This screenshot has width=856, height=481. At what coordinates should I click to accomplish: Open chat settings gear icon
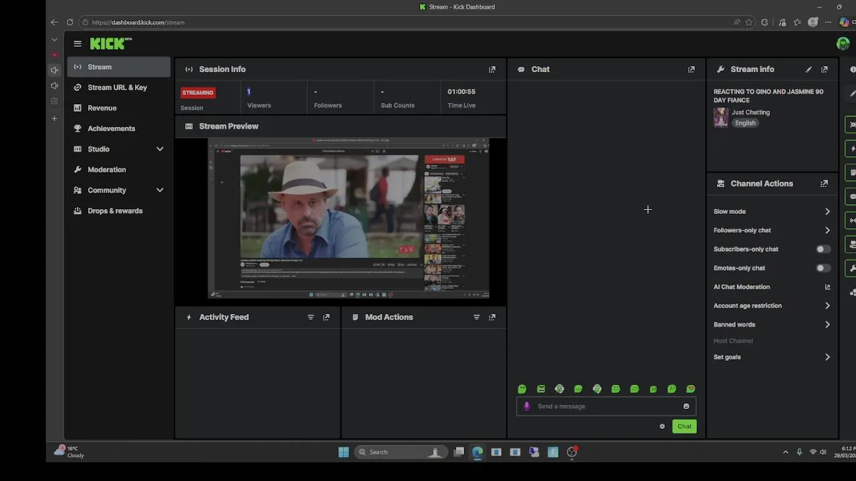tap(662, 426)
